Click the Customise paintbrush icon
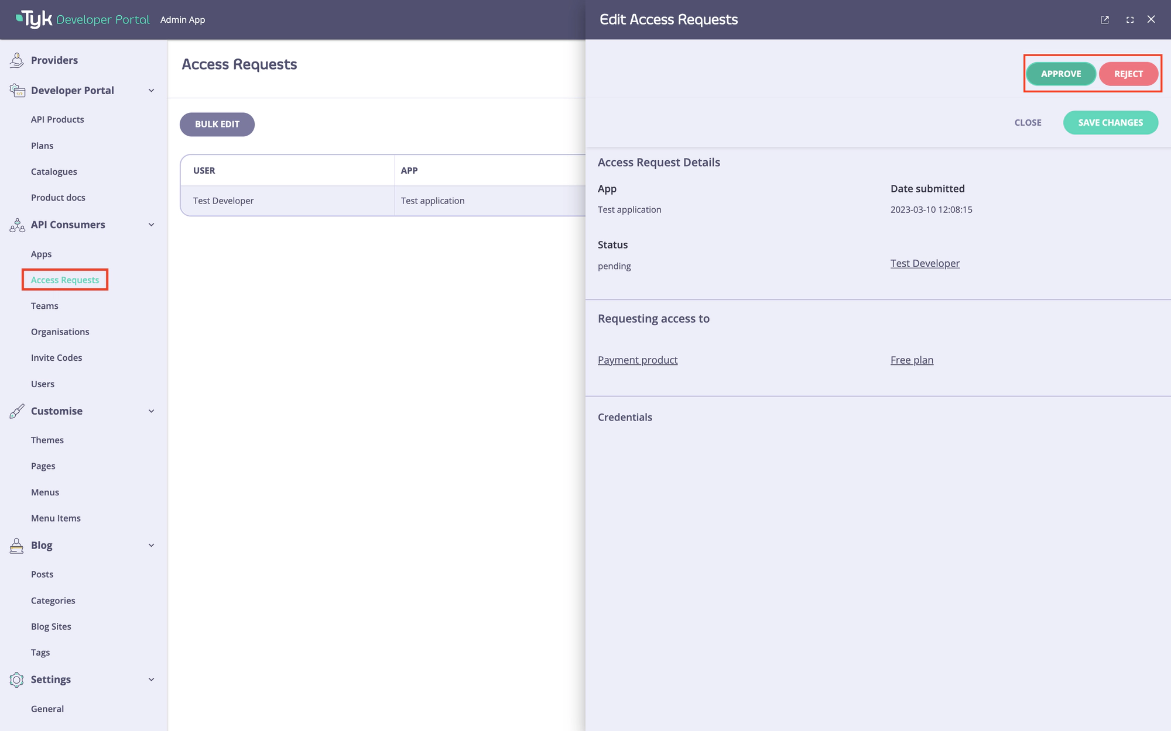 point(17,411)
